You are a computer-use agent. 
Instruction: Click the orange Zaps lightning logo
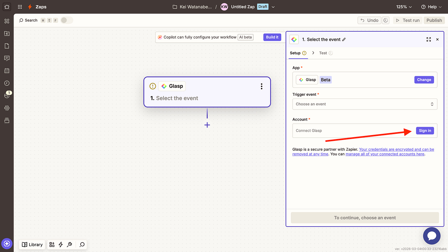click(x=30, y=7)
